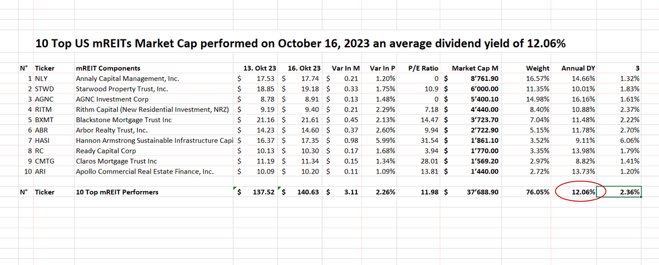Click HASI variation 5.99% cell
This screenshot has height=265, width=659.
click(386, 141)
